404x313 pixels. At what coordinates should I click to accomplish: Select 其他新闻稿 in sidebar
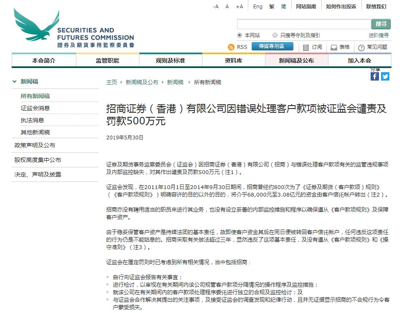click(x=35, y=132)
